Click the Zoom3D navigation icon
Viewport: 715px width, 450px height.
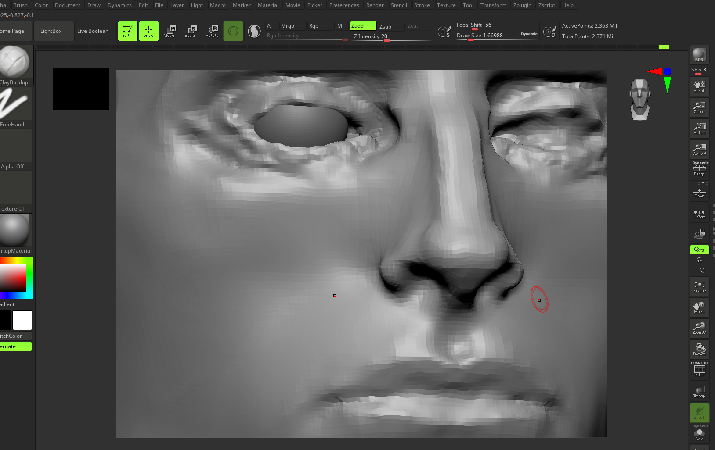point(699,328)
